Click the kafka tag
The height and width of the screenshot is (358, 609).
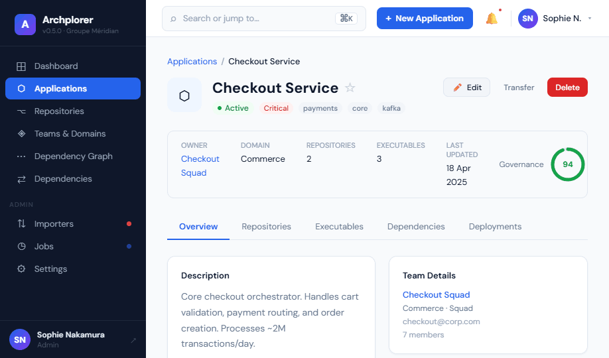[391, 108]
